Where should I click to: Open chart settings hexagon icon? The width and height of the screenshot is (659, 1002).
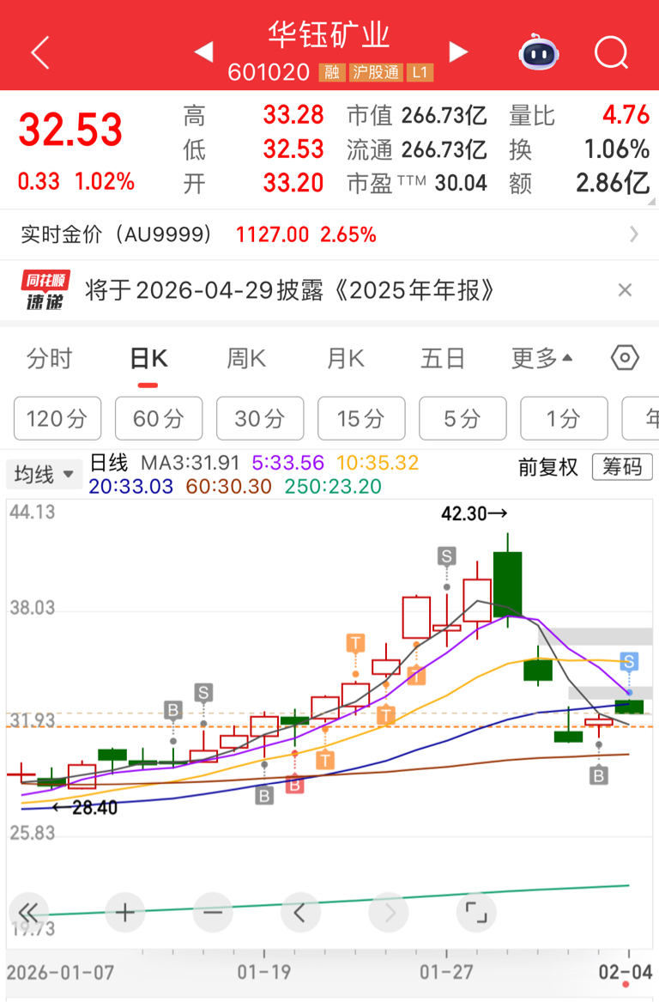pos(625,358)
